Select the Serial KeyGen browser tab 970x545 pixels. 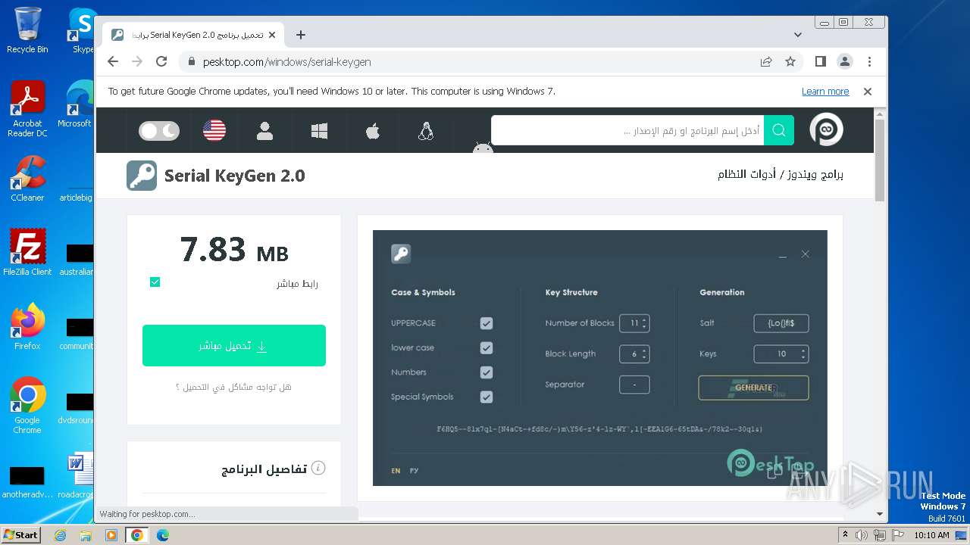click(x=194, y=35)
